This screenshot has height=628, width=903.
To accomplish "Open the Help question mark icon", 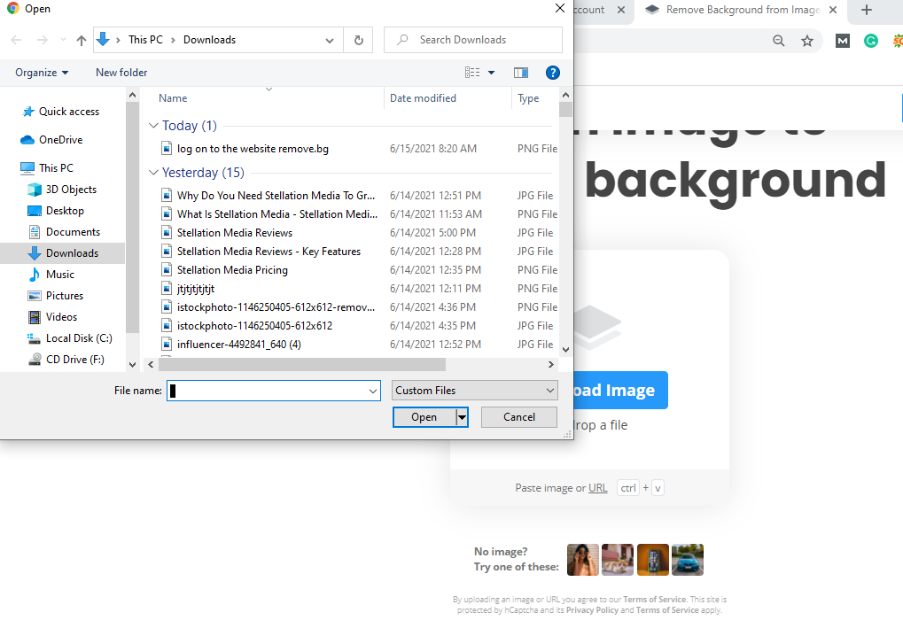I will point(553,73).
